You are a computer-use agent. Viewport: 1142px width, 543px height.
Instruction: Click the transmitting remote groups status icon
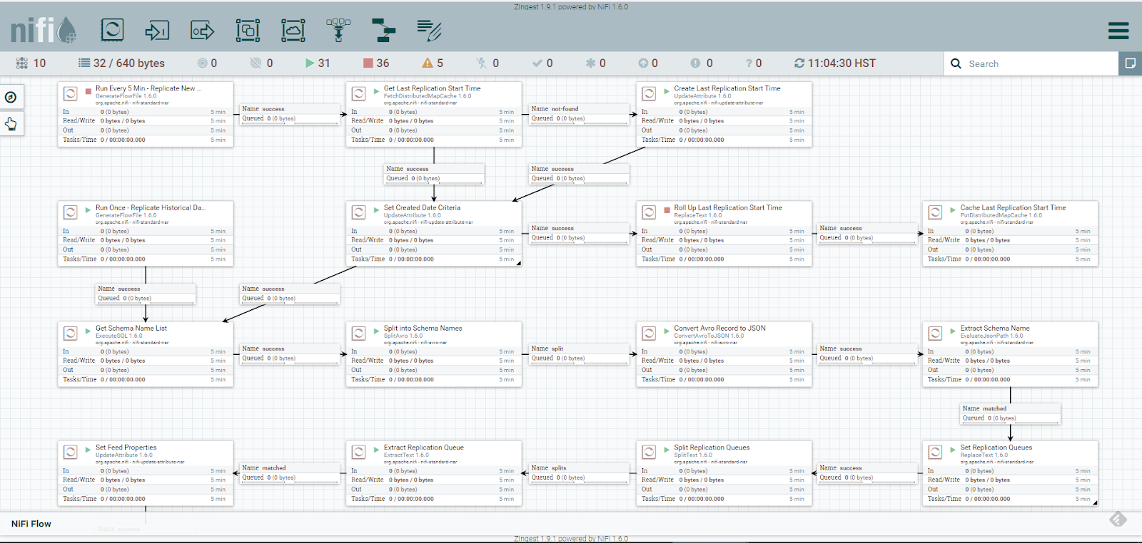203,63
